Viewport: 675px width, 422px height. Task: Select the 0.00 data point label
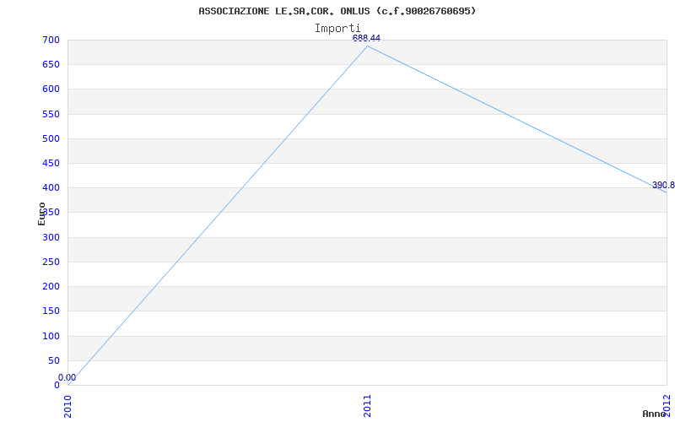tap(67, 377)
